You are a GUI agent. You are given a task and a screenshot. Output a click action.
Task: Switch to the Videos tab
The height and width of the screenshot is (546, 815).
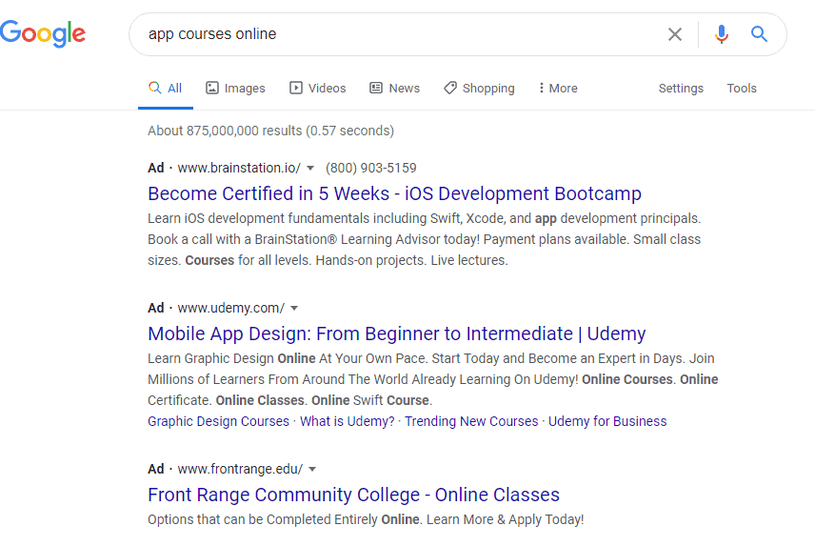(318, 89)
